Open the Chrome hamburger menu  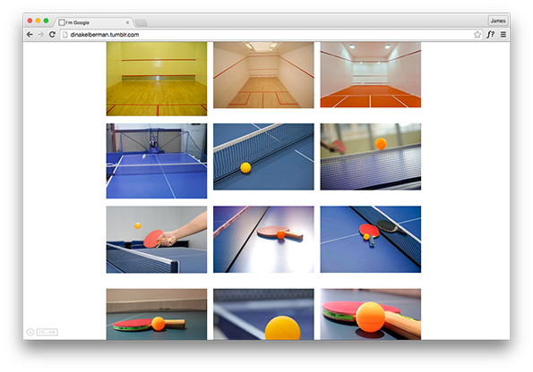pos(503,35)
